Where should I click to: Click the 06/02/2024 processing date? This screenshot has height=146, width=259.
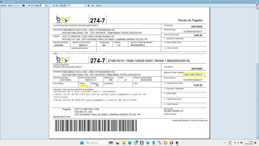tap(146, 80)
